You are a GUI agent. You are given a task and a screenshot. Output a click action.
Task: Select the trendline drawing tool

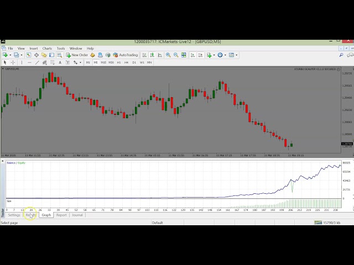pos(38,62)
